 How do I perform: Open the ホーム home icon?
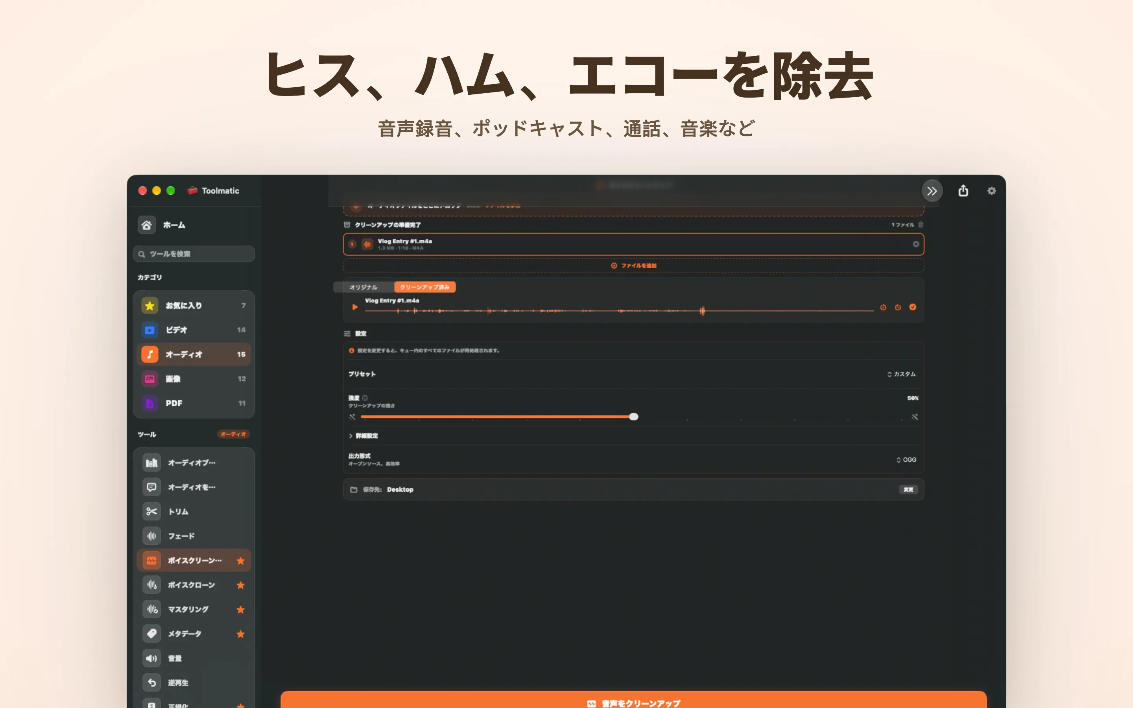click(x=146, y=225)
